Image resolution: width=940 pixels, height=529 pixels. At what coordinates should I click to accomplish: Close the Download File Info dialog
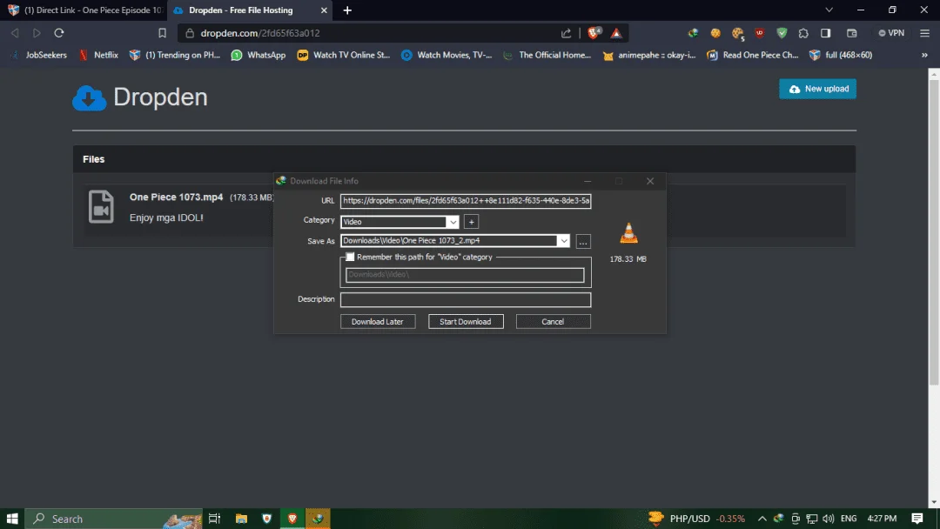(650, 181)
